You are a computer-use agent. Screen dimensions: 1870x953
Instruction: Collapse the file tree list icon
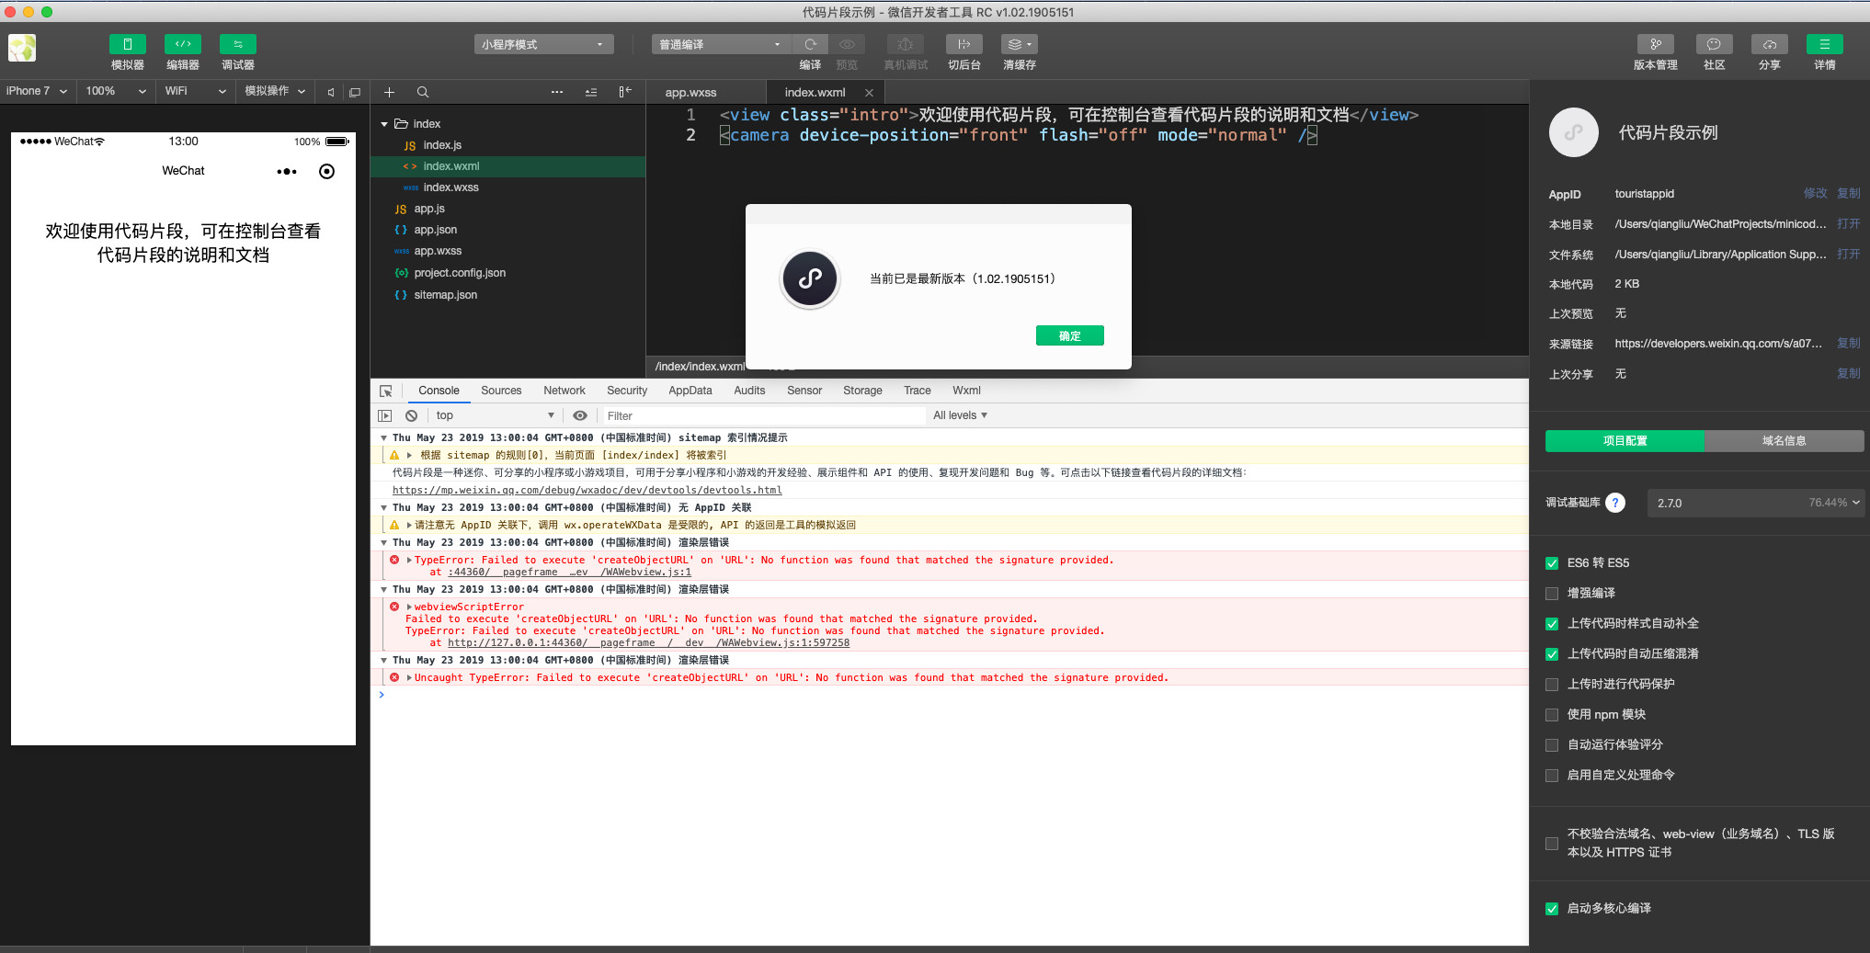591,92
